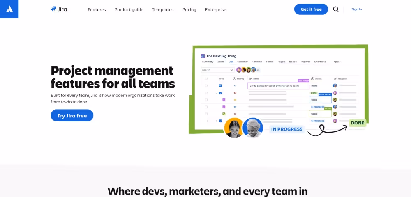
Task: Select the List tab
Action: [x=231, y=62]
